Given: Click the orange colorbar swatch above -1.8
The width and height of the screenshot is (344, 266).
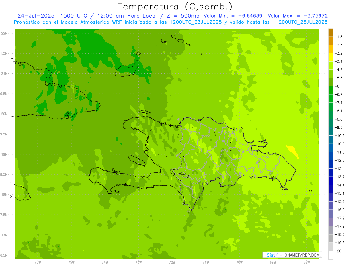Looking at the screenshot, I should [x=331, y=33].
